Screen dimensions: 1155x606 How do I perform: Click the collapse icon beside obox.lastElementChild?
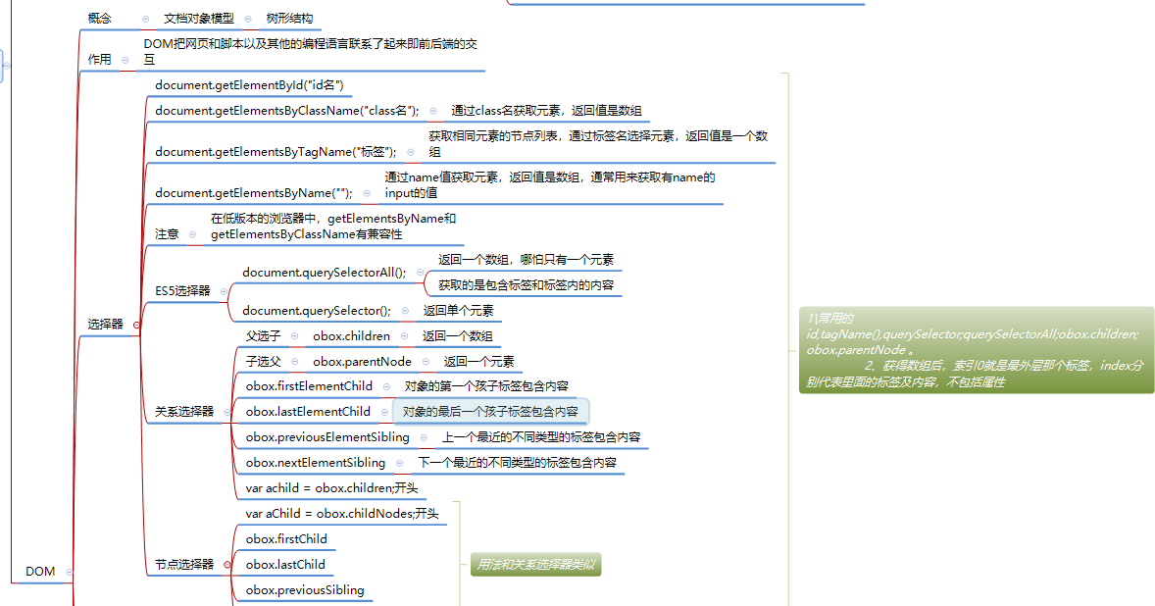pos(382,411)
